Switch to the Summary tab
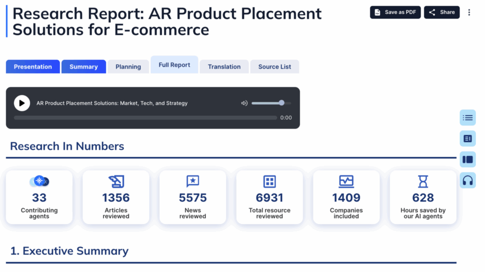 tap(83, 67)
